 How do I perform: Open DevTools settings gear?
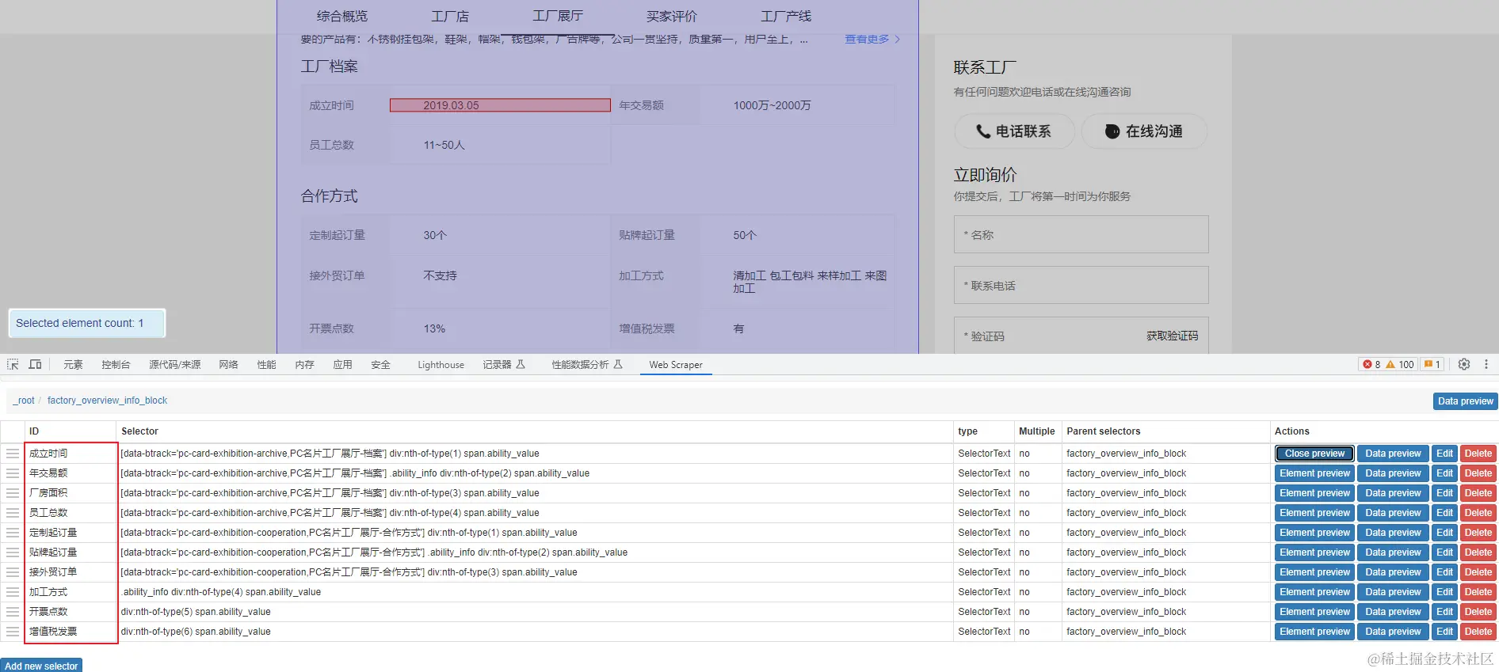(1464, 364)
